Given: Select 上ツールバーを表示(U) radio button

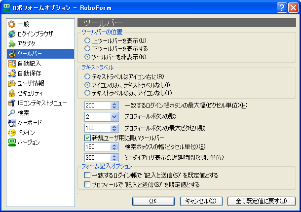Looking at the screenshot, I should click(87, 40).
